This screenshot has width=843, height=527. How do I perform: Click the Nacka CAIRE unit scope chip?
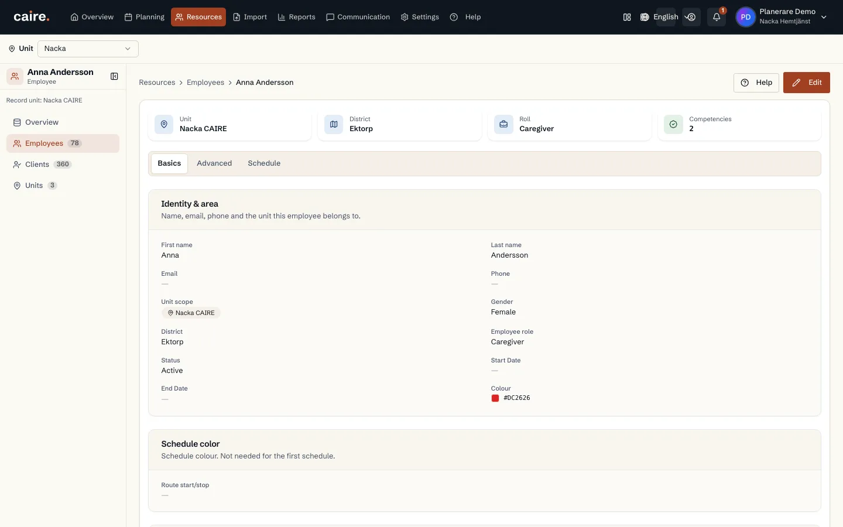[191, 313]
